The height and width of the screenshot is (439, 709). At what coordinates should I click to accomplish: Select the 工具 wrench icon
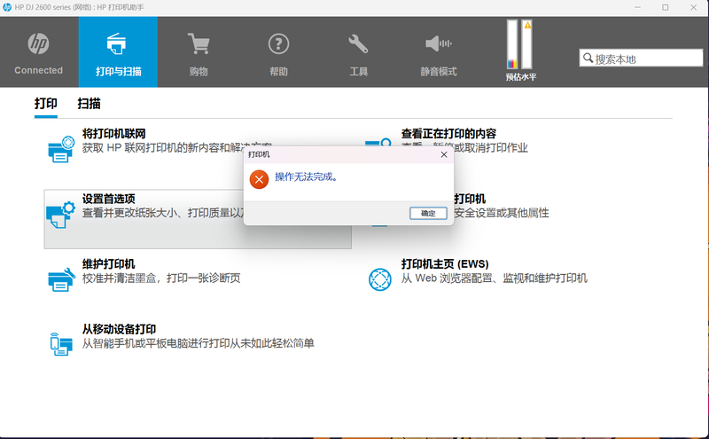[x=358, y=44]
